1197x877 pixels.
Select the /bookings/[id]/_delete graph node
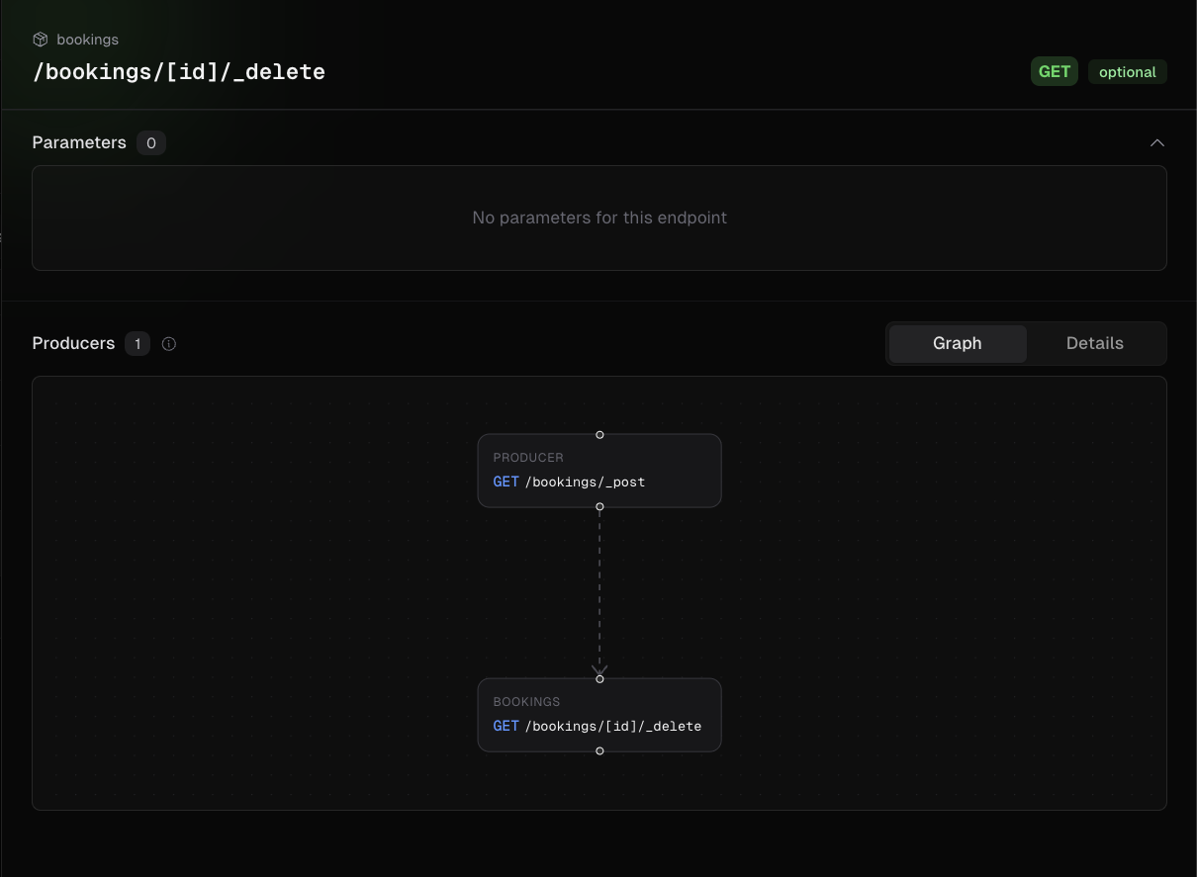coord(599,715)
